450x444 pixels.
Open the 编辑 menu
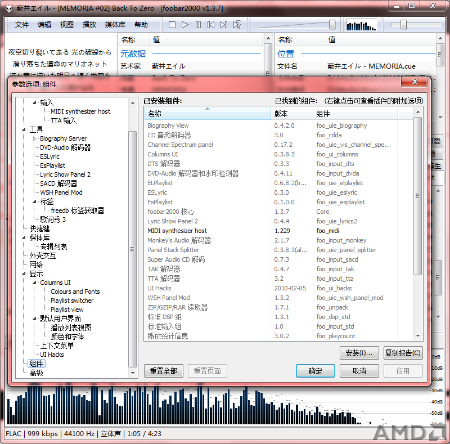[44, 25]
